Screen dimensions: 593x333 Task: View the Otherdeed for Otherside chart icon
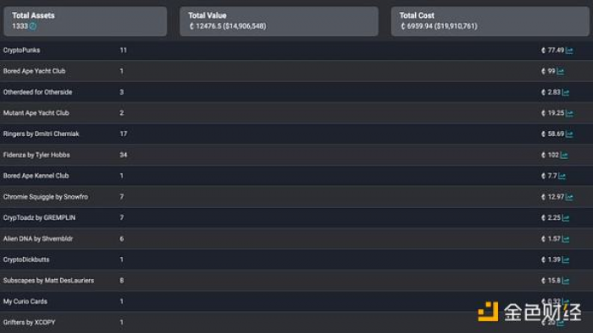(566, 92)
